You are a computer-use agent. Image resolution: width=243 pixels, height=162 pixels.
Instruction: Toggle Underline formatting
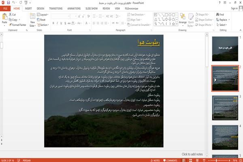click(61, 23)
